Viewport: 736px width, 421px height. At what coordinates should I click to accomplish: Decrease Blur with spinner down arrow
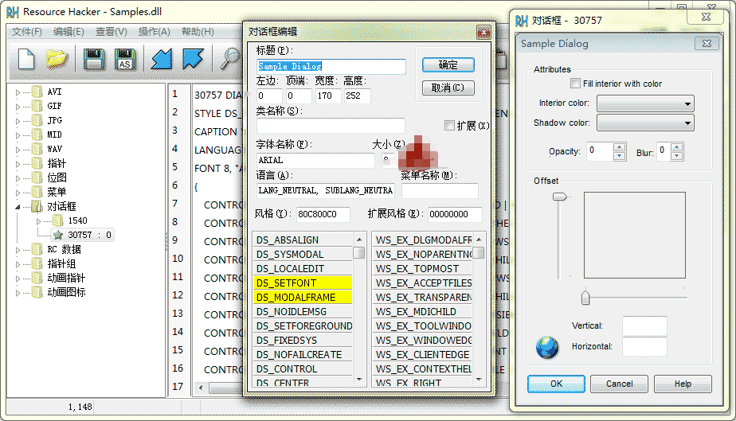[x=676, y=156]
